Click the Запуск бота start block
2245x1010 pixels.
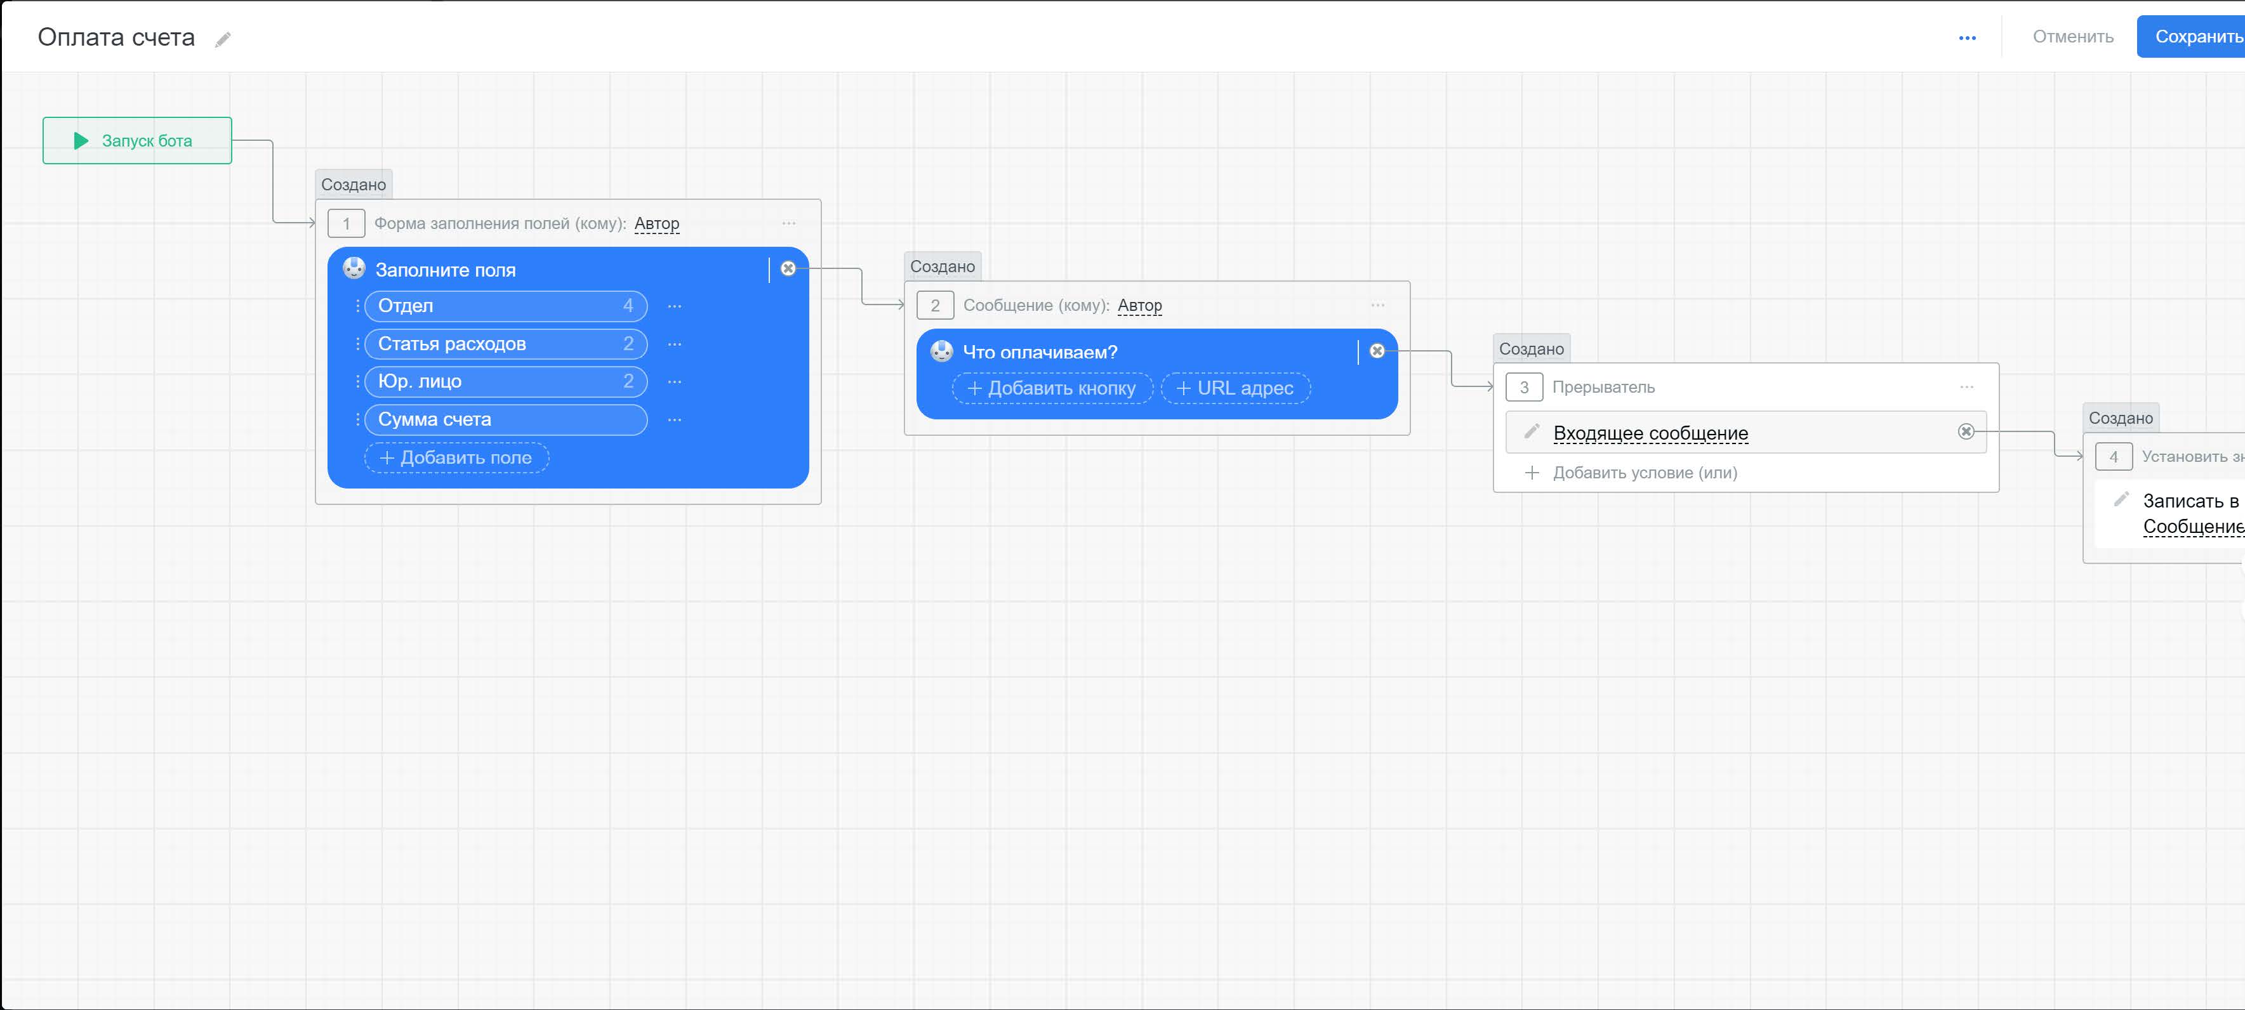click(x=137, y=140)
